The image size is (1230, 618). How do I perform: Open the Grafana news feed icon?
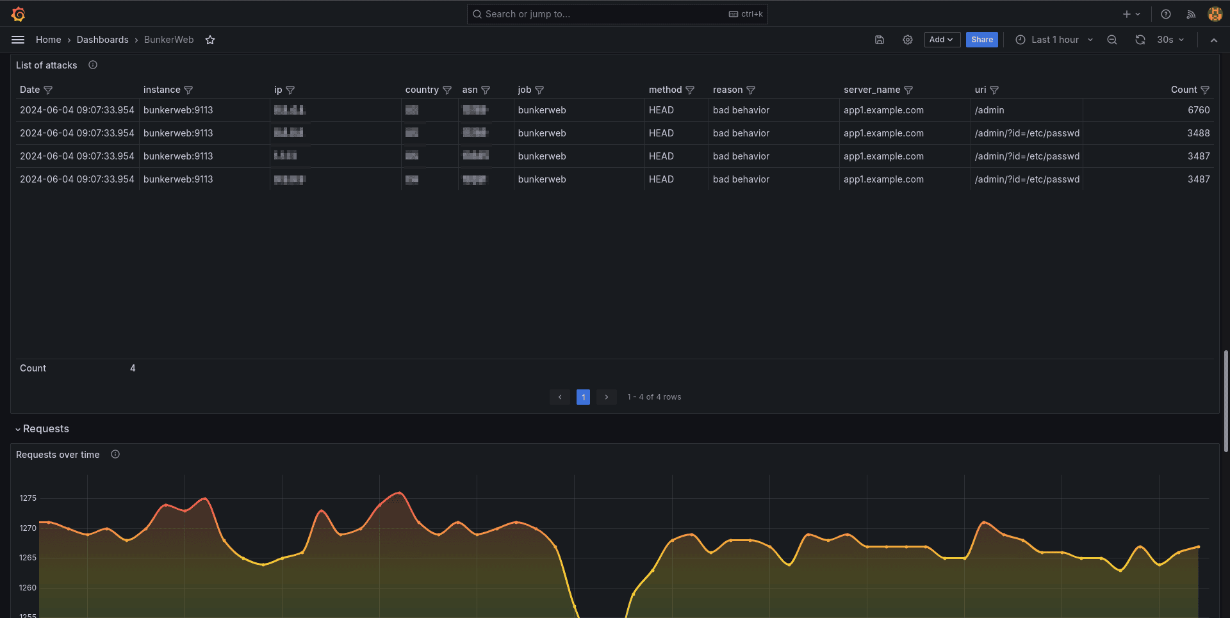(x=1190, y=13)
